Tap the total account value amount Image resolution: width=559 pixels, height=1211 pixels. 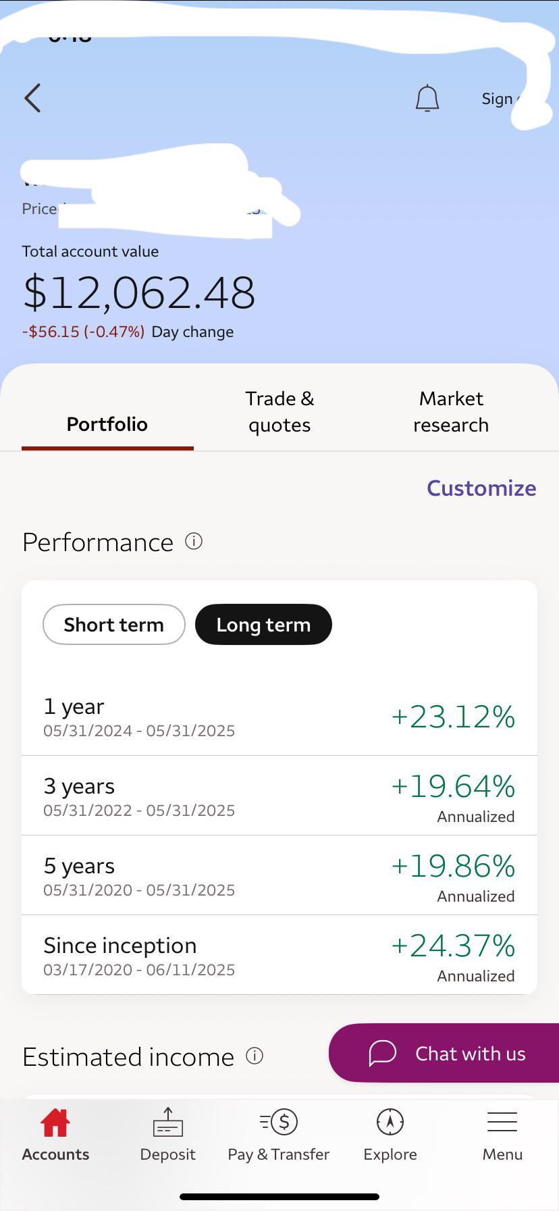point(139,293)
